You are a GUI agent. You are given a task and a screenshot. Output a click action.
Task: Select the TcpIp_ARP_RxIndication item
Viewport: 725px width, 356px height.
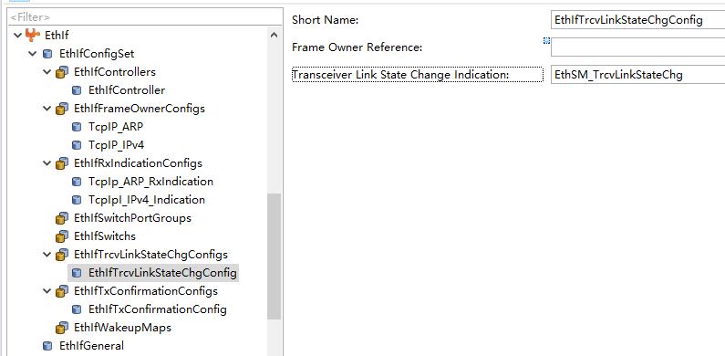pos(150,182)
